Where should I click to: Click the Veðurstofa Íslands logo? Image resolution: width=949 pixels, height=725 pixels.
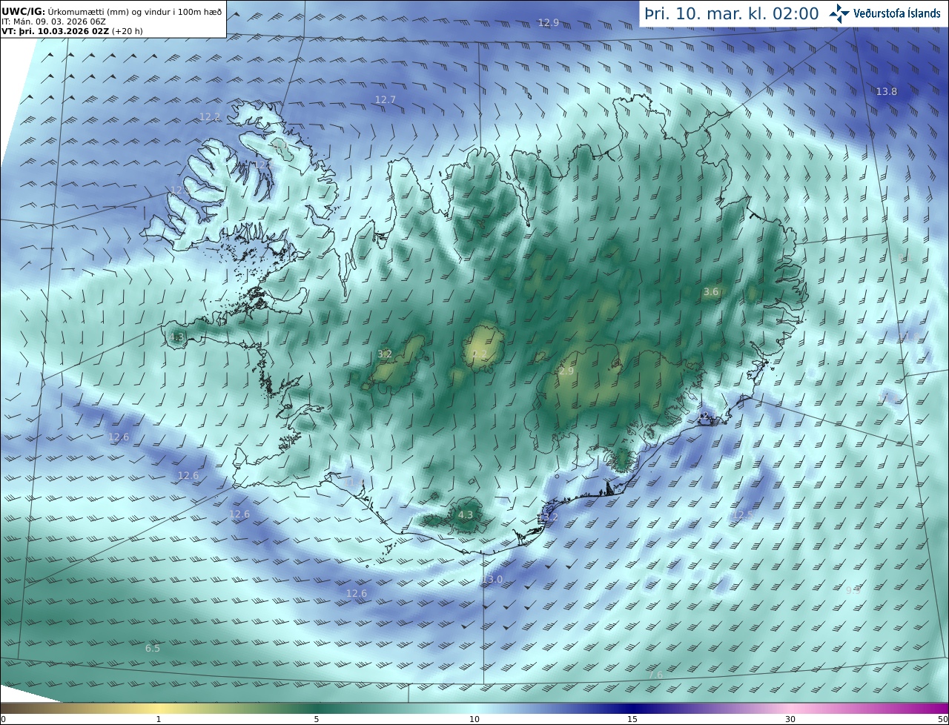click(884, 13)
